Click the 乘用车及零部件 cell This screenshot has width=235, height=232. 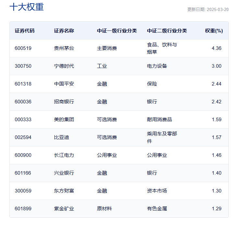(x=162, y=137)
